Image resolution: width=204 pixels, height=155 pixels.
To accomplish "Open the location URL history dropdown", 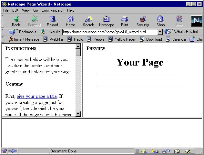I will [160, 32].
